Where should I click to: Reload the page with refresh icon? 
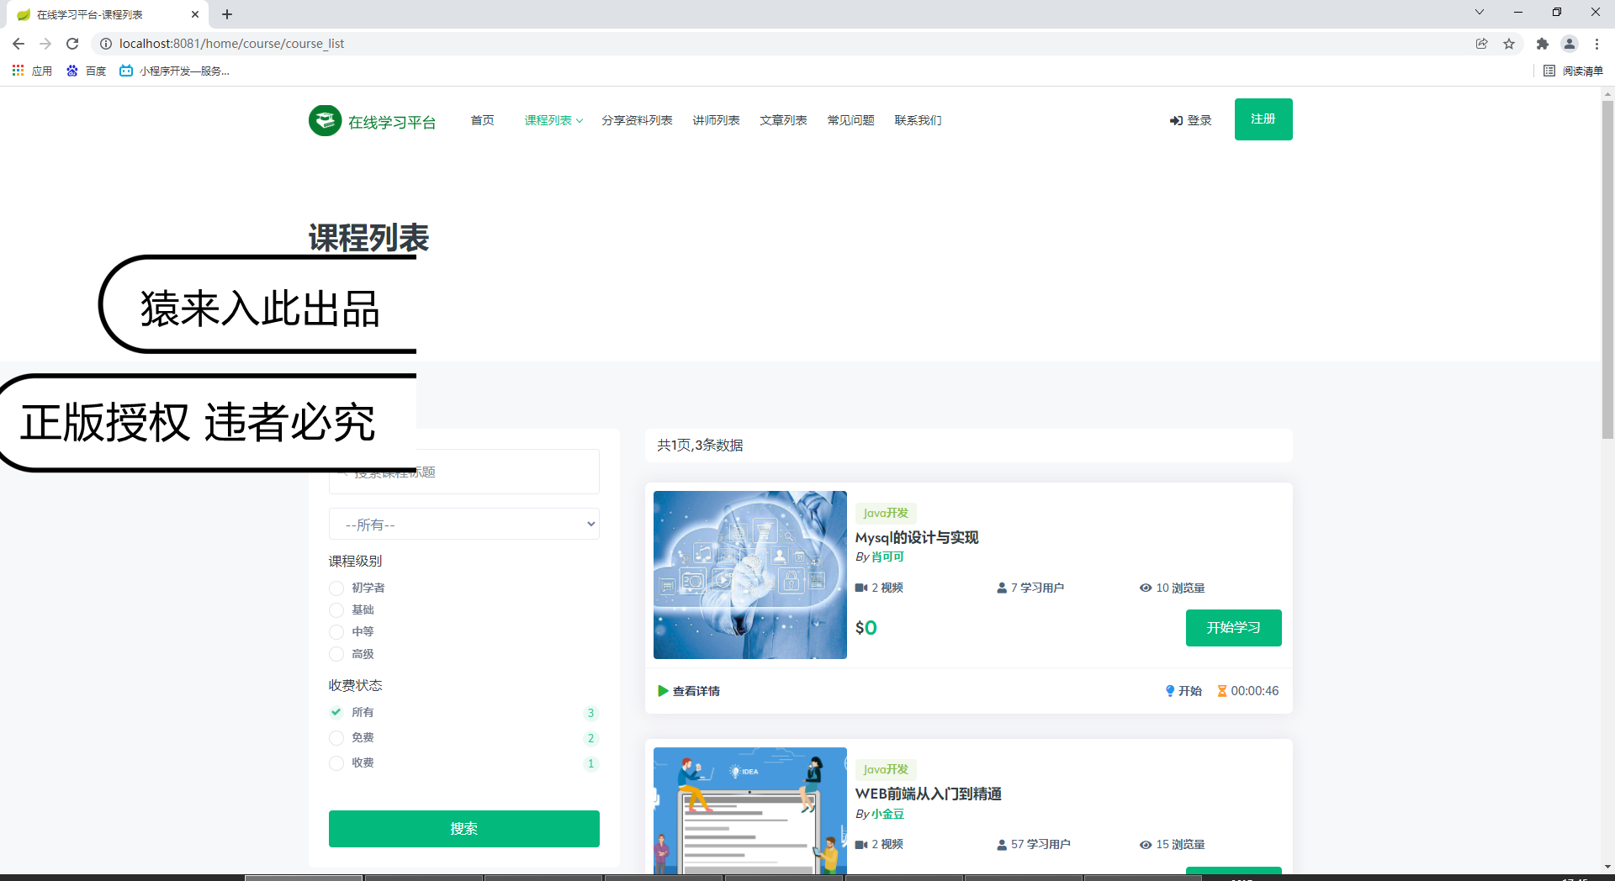72,44
